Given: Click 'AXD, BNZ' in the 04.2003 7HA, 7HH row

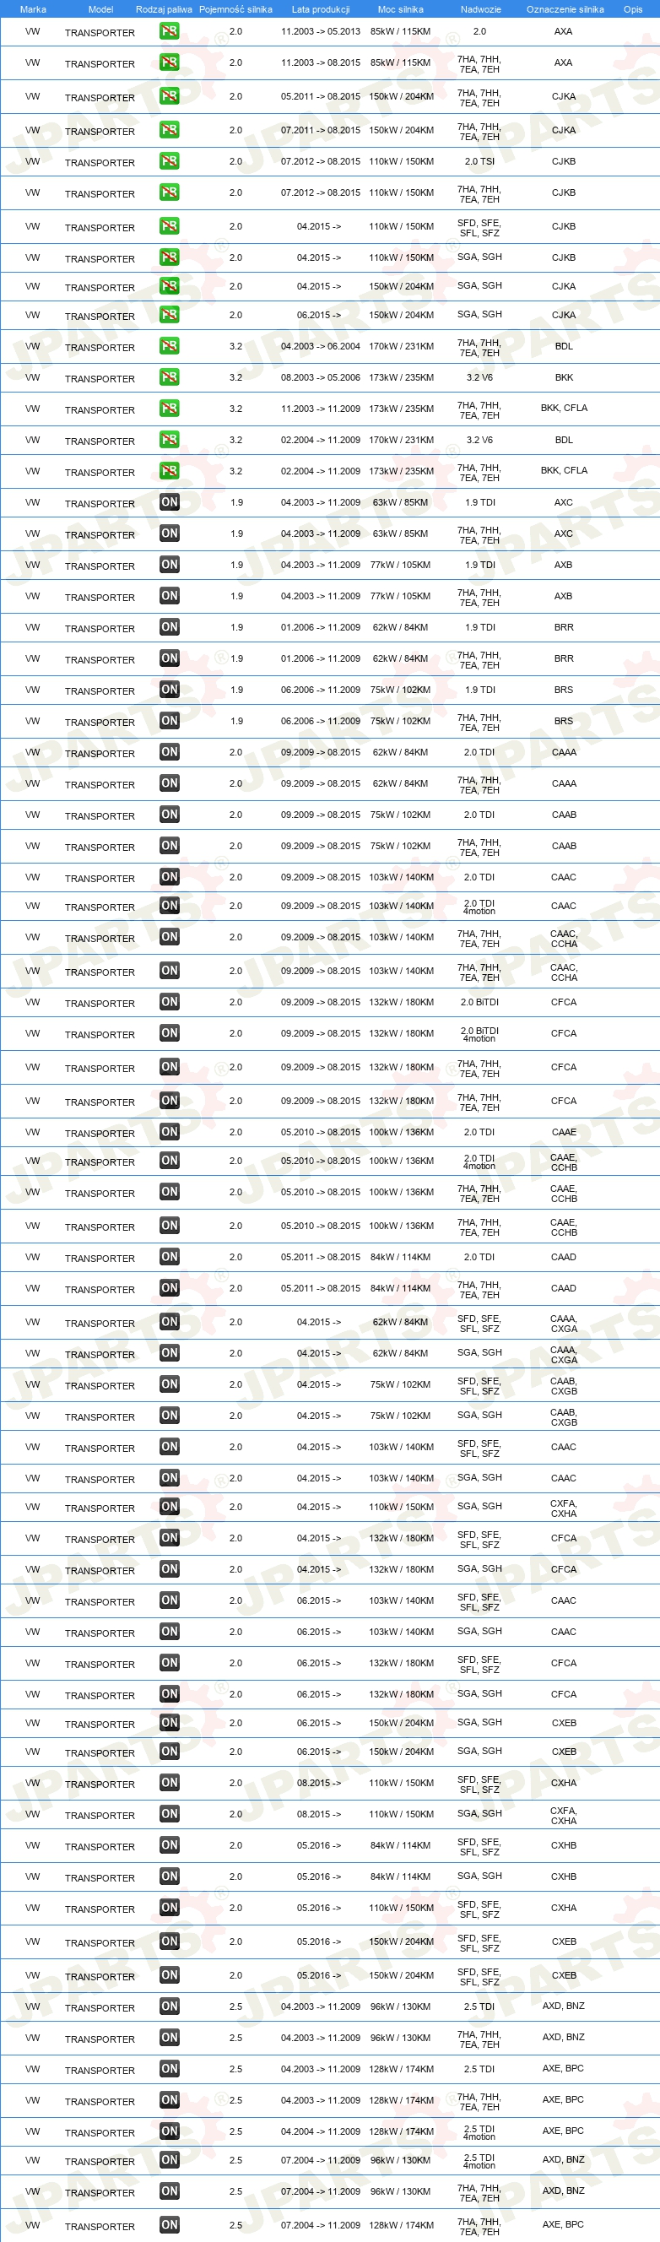Looking at the screenshot, I should 563,2038.
